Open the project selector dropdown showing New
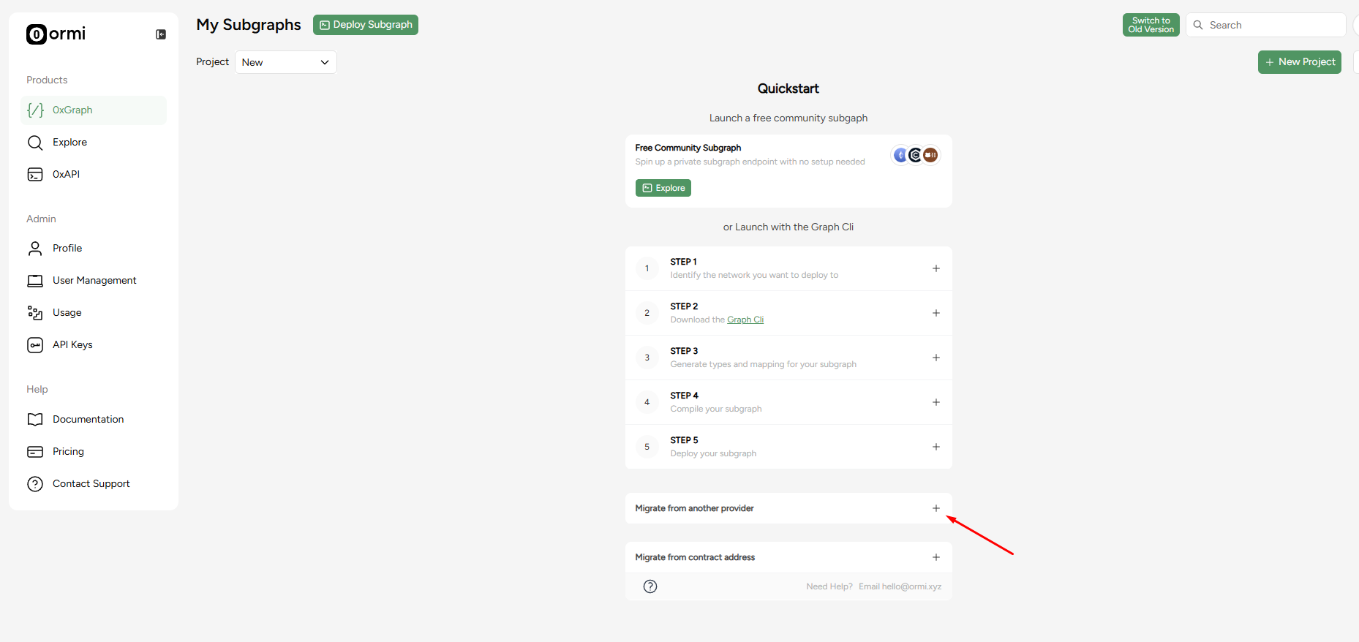 (285, 62)
